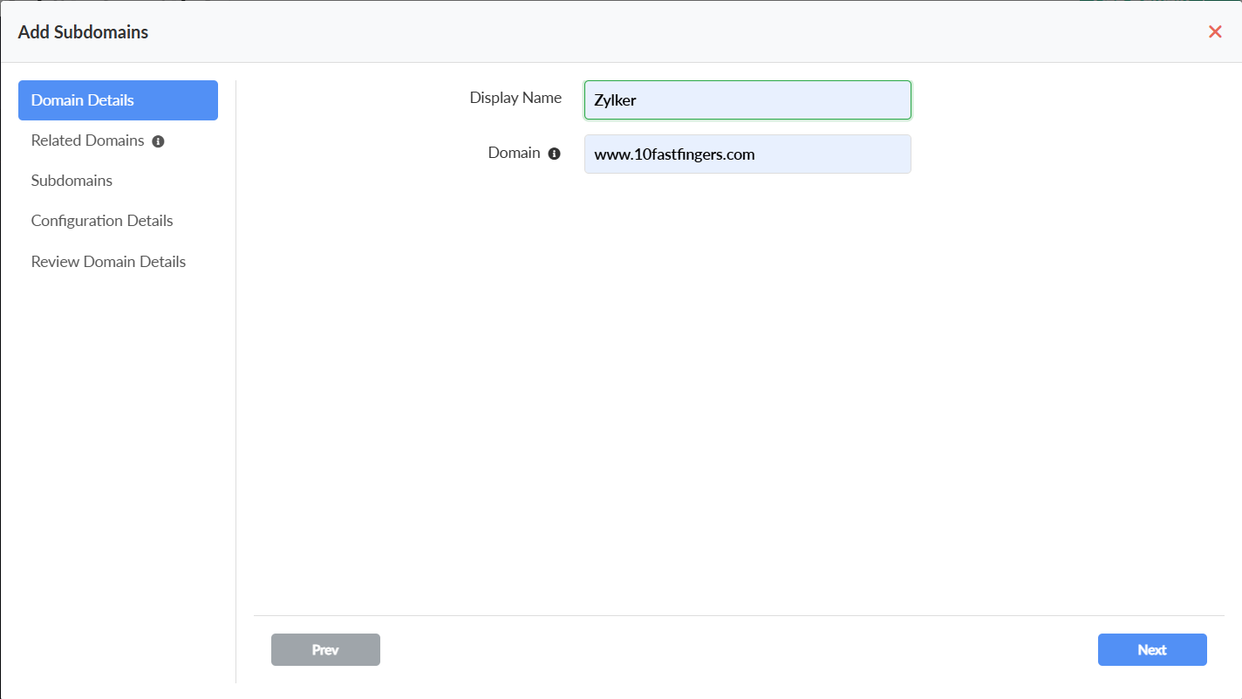1242x699 pixels.
Task: Click the Display Name field label
Action: pos(515,98)
